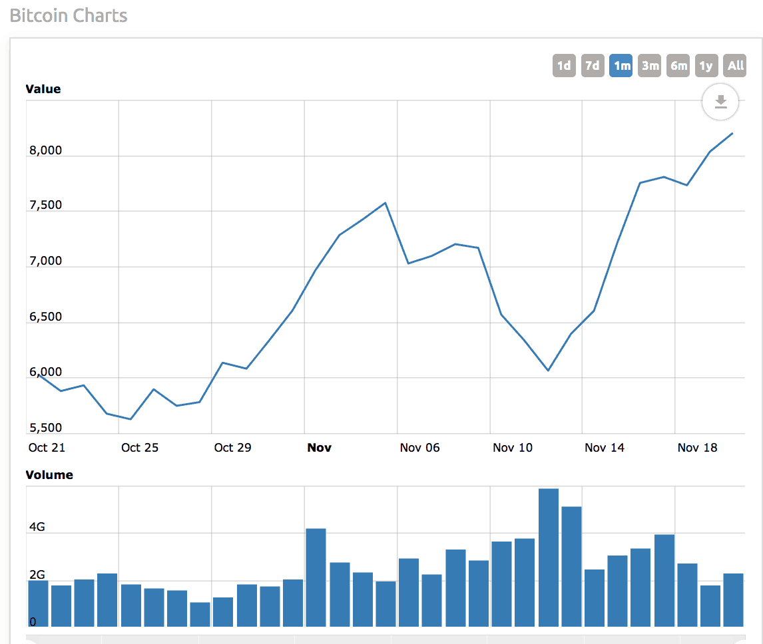This screenshot has width=763, height=644.
Task: Click the 7,500 axis label
Action: click(x=46, y=205)
